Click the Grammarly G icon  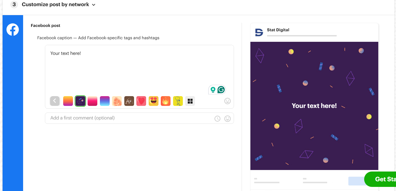221,90
